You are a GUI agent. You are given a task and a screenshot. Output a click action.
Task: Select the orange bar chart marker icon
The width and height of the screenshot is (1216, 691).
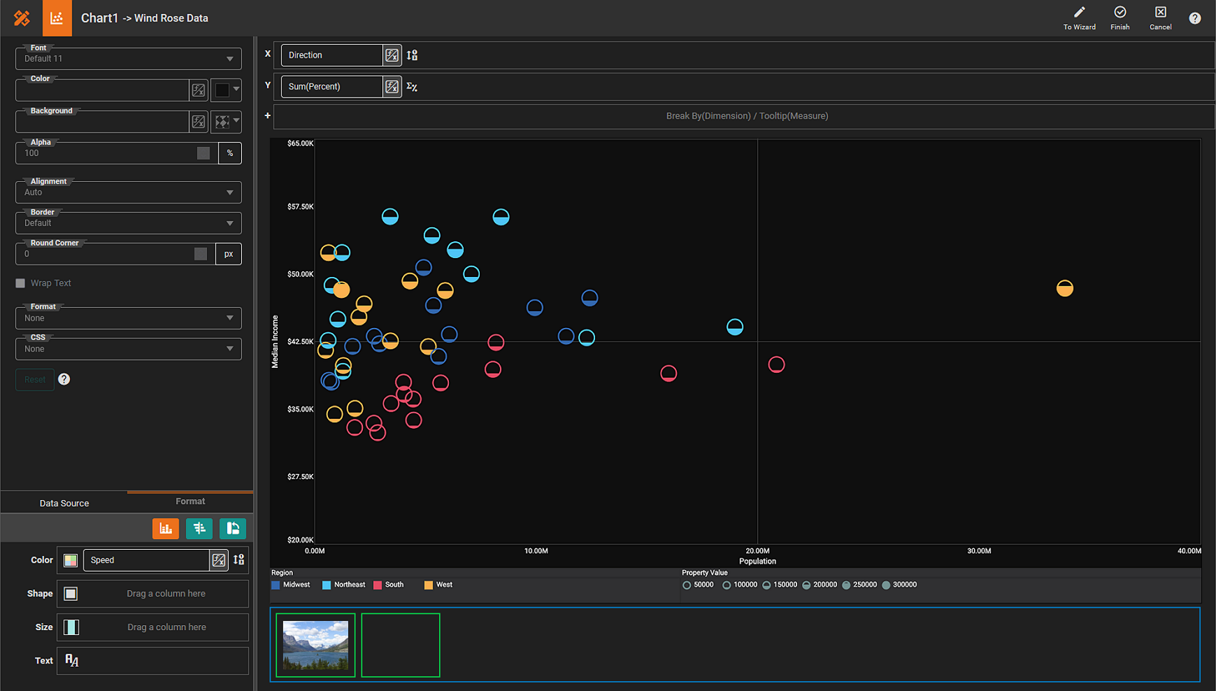(x=166, y=529)
